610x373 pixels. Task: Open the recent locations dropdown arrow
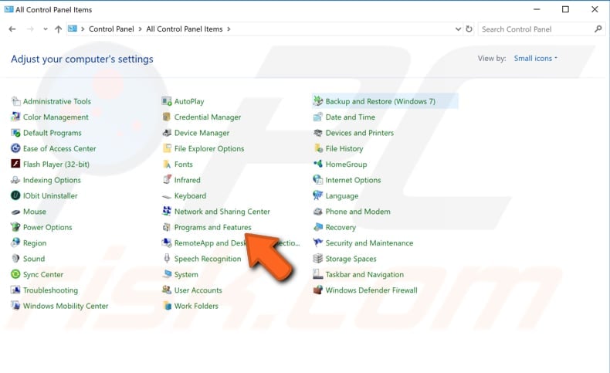coord(46,29)
